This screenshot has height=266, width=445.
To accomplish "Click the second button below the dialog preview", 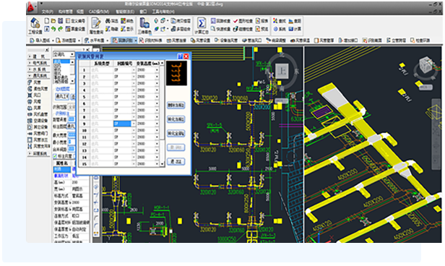I will point(176,119).
